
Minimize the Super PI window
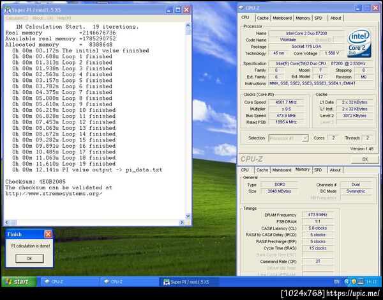click(169, 10)
